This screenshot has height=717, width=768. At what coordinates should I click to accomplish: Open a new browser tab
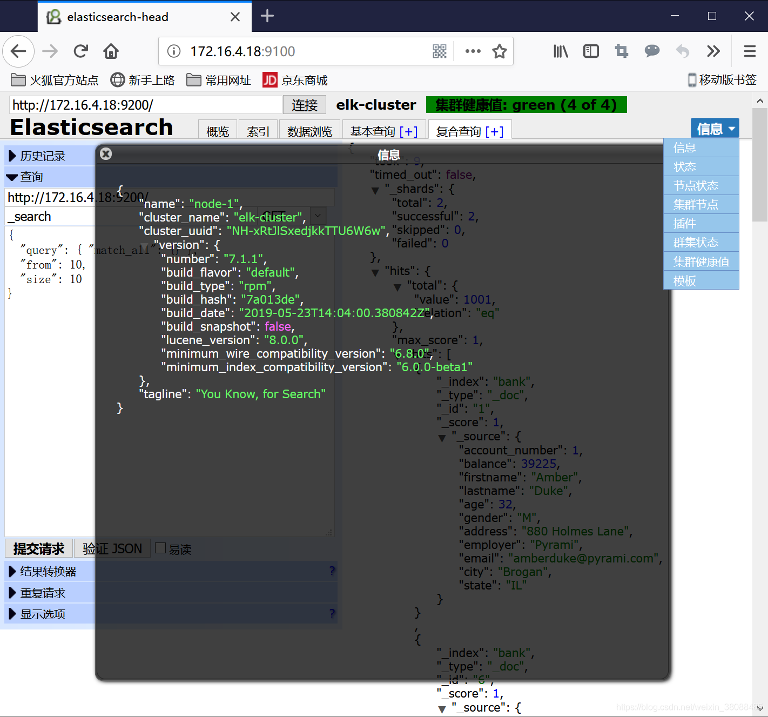tap(267, 16)
